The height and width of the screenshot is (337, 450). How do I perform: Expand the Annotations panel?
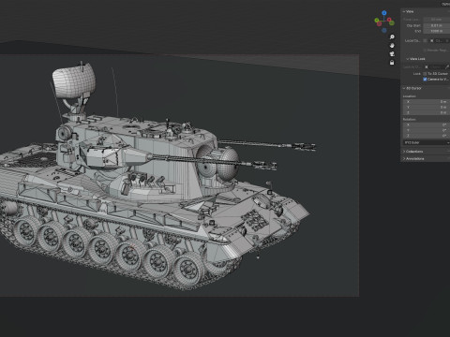point(413,158)
